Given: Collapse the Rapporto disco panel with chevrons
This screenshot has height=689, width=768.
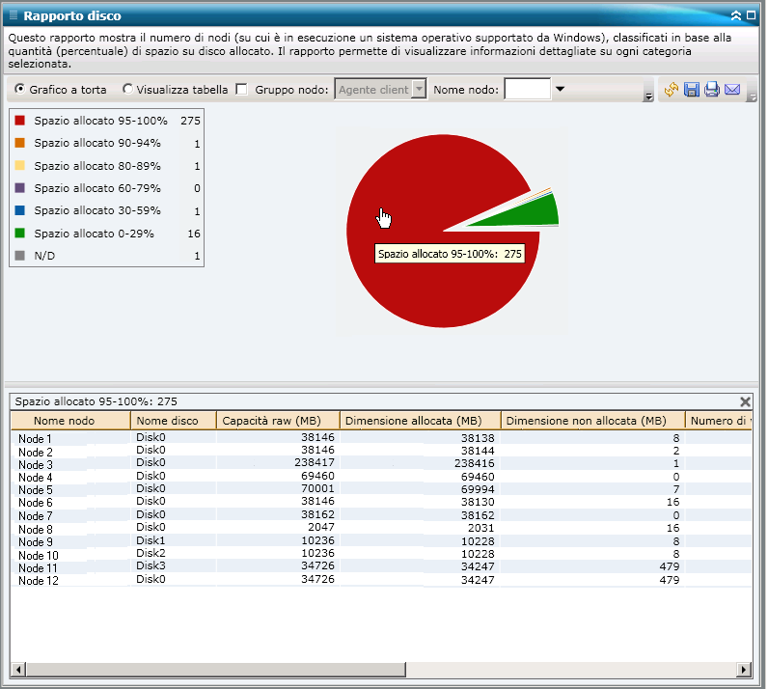Looking at the screenshot, I should point(736,16).
